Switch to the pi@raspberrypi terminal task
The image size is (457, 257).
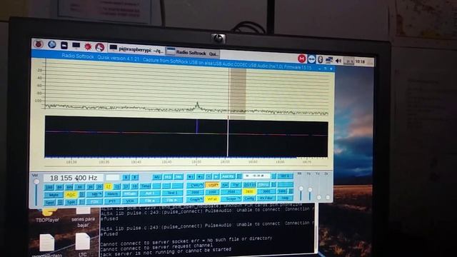coord(136,49)
